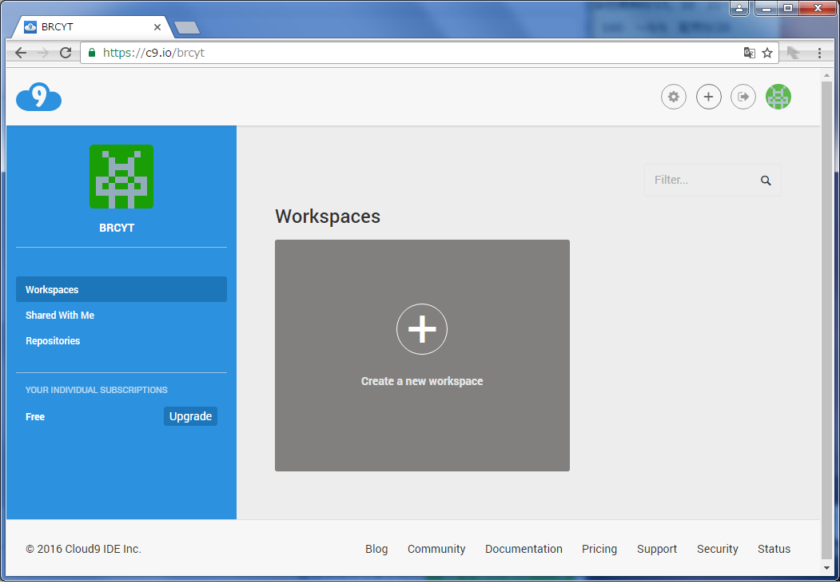Screen dimensions: 840x588
Task: Reload the page with refresh icon
Action: coord(66,53)
